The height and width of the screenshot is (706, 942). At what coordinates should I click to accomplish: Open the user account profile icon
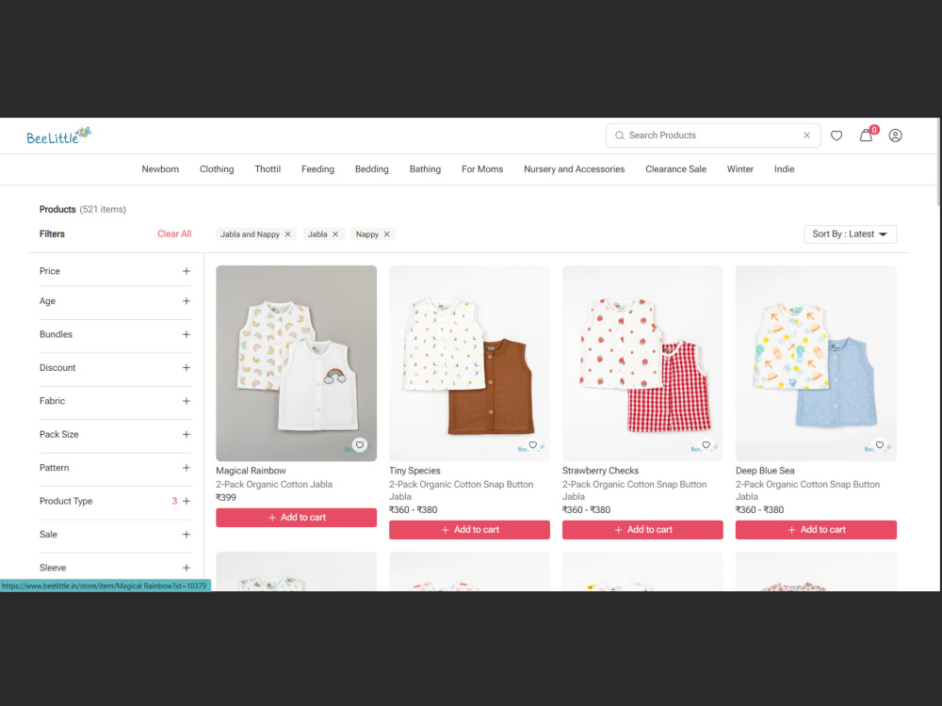(x=895, y=136)
